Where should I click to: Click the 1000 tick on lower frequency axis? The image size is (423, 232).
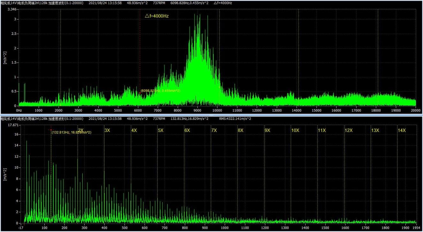(x=225, y=228)
